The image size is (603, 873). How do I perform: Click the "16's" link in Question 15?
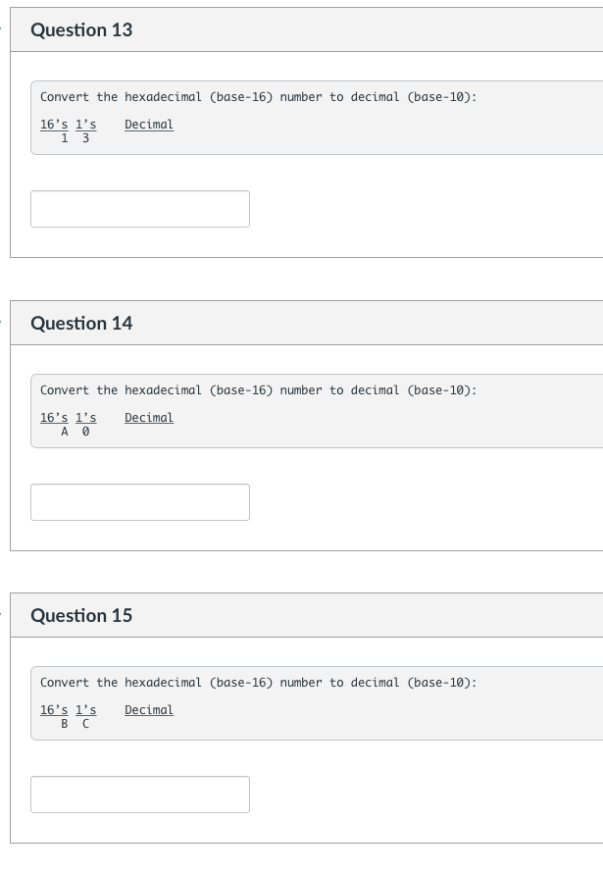pyautogui.click(x=53, y=710)
